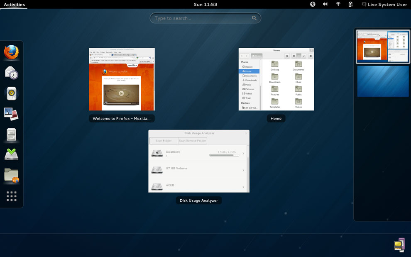The height and width of the screenshot is (257, 411).
Task: Expand the localhost row chevron
Action: [x=243, y=154]
